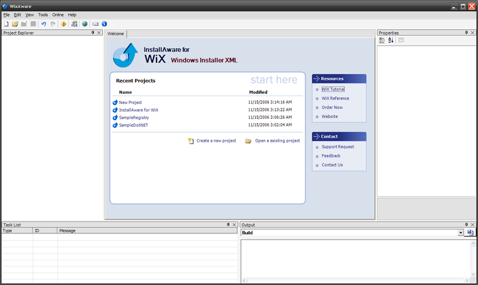Click the Feedback link under Contact

pos(331,156)
